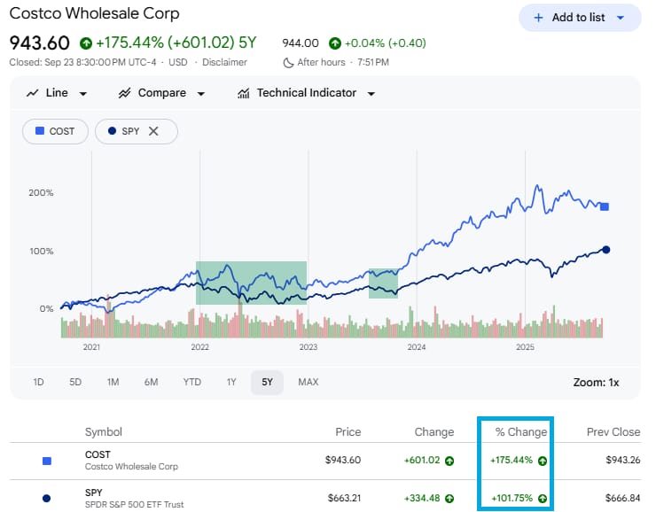This screenshot has width=656, height=512.
Task: Select the MAX time range
Action: pyautogui.click(x=308, y=382)
